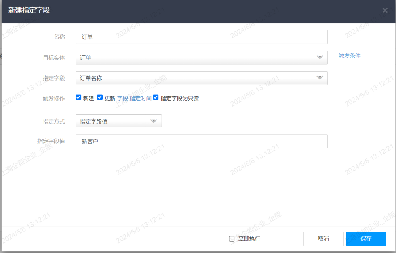Click the 名称 input field containing 订单

(202, 37)
